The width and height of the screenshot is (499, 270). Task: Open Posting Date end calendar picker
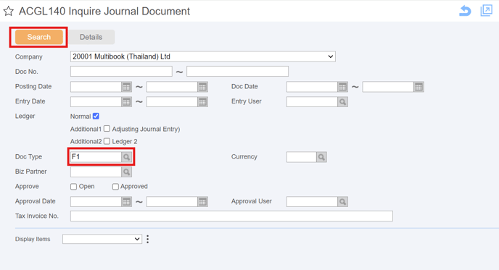pyautogui.click(x=203, y=87)
